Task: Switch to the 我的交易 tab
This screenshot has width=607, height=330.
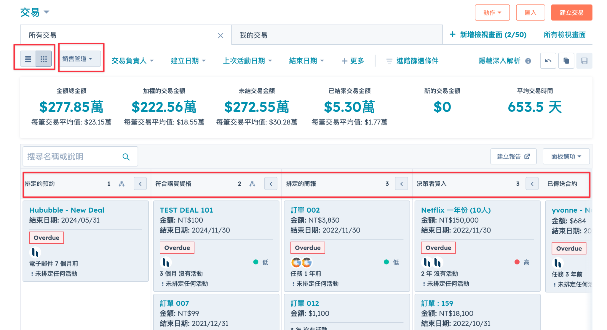Action: click(x=253, y=35)
